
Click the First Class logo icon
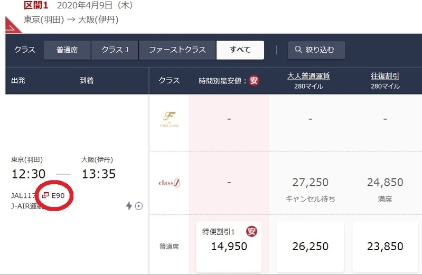pos(170,119)
